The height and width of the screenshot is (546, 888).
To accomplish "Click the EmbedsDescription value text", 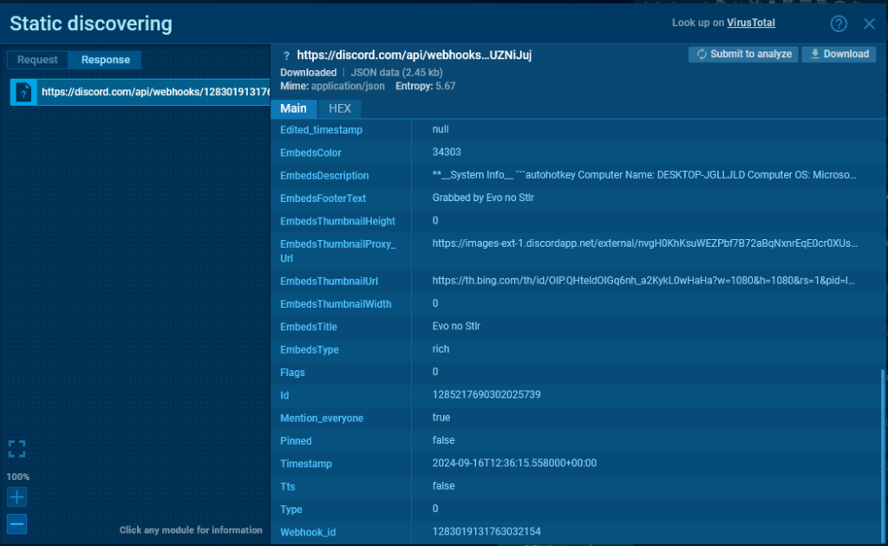I will (x=643, y=175).
